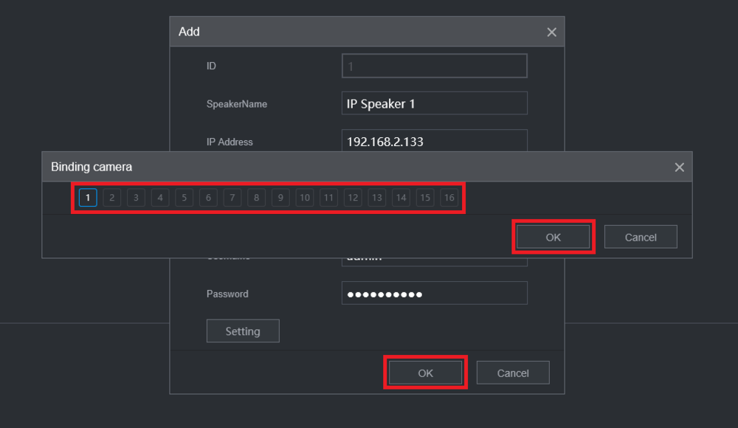Click the Password input field

pos(434,293)
